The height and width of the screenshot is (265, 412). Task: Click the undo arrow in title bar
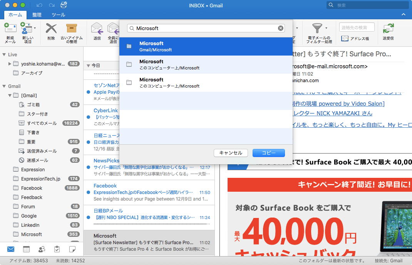(x=39, y=5)
